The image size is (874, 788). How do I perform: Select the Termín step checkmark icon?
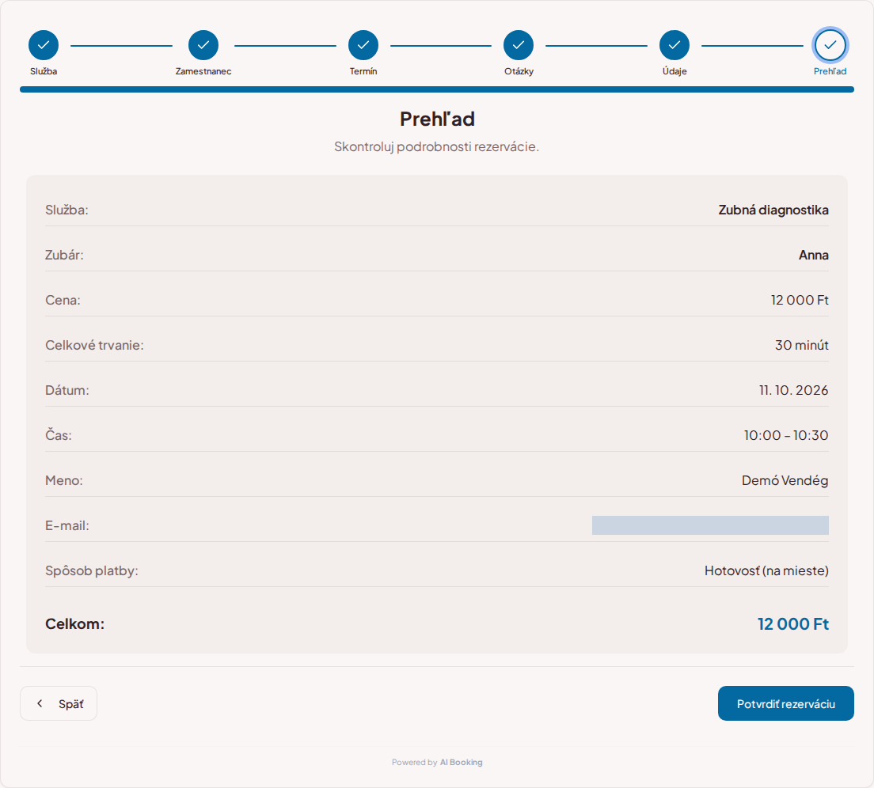363,45
